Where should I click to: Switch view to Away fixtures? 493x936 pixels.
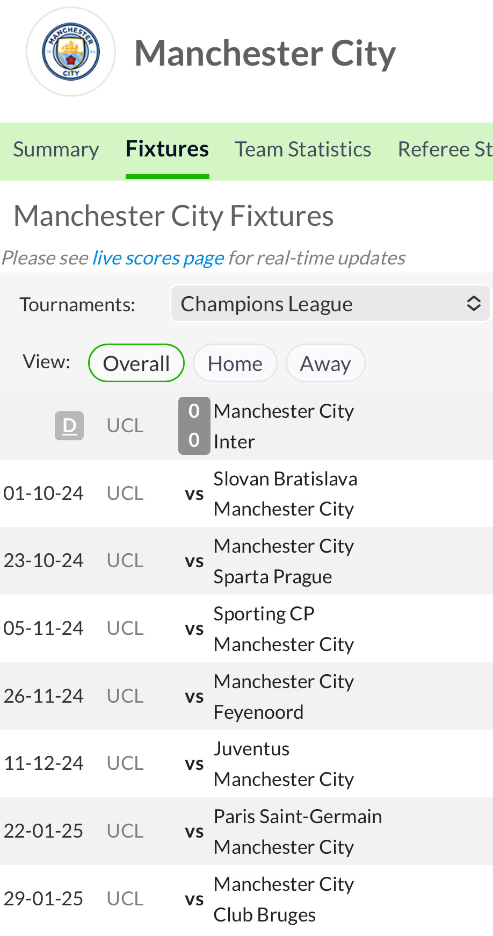(325, 363)
